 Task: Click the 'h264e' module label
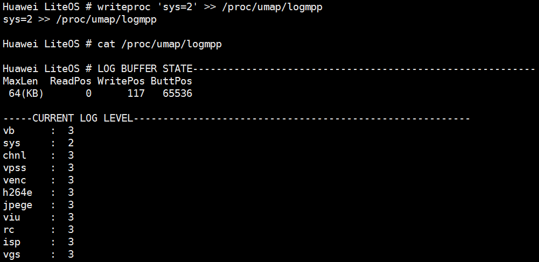[18, 193]
